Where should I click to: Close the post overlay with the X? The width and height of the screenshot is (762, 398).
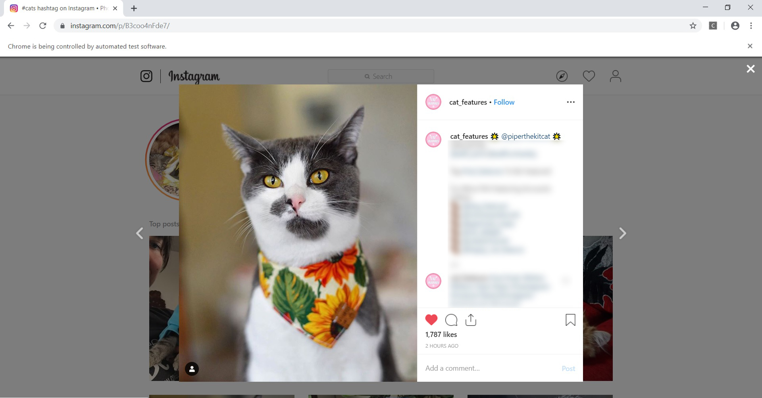[750, 69]
